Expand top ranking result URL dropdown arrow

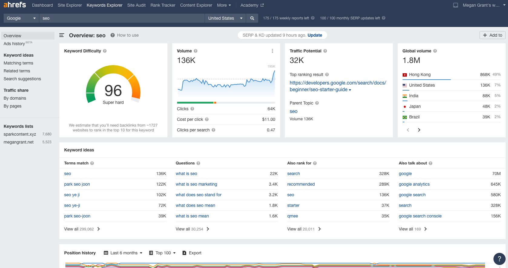350,90
